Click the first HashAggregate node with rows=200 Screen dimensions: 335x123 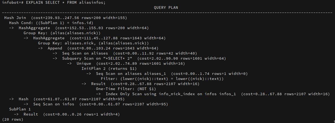[x=83, y=28]
